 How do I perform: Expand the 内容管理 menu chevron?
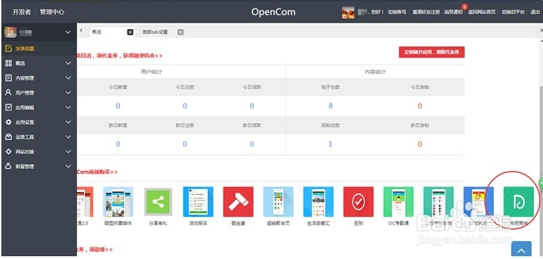pyautogui.click(x=68, y=78)
